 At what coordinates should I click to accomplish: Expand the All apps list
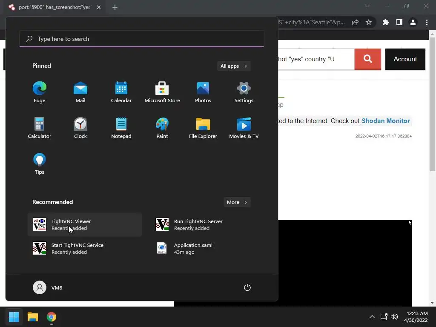pos(234,66)
